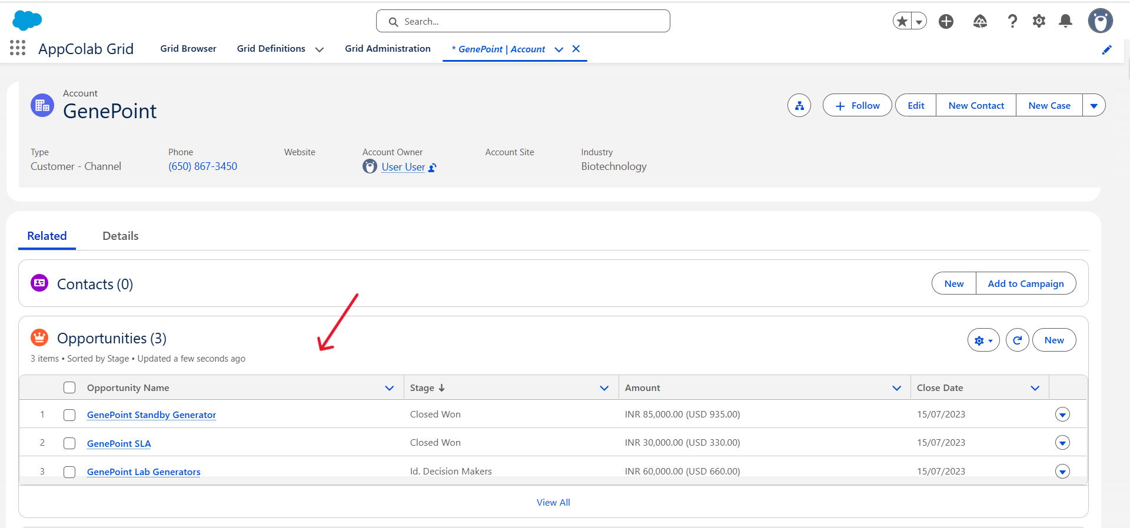Viewport: 1130px width, 528px height.
Task: Follow the GenePoint account
Action: 857,105
